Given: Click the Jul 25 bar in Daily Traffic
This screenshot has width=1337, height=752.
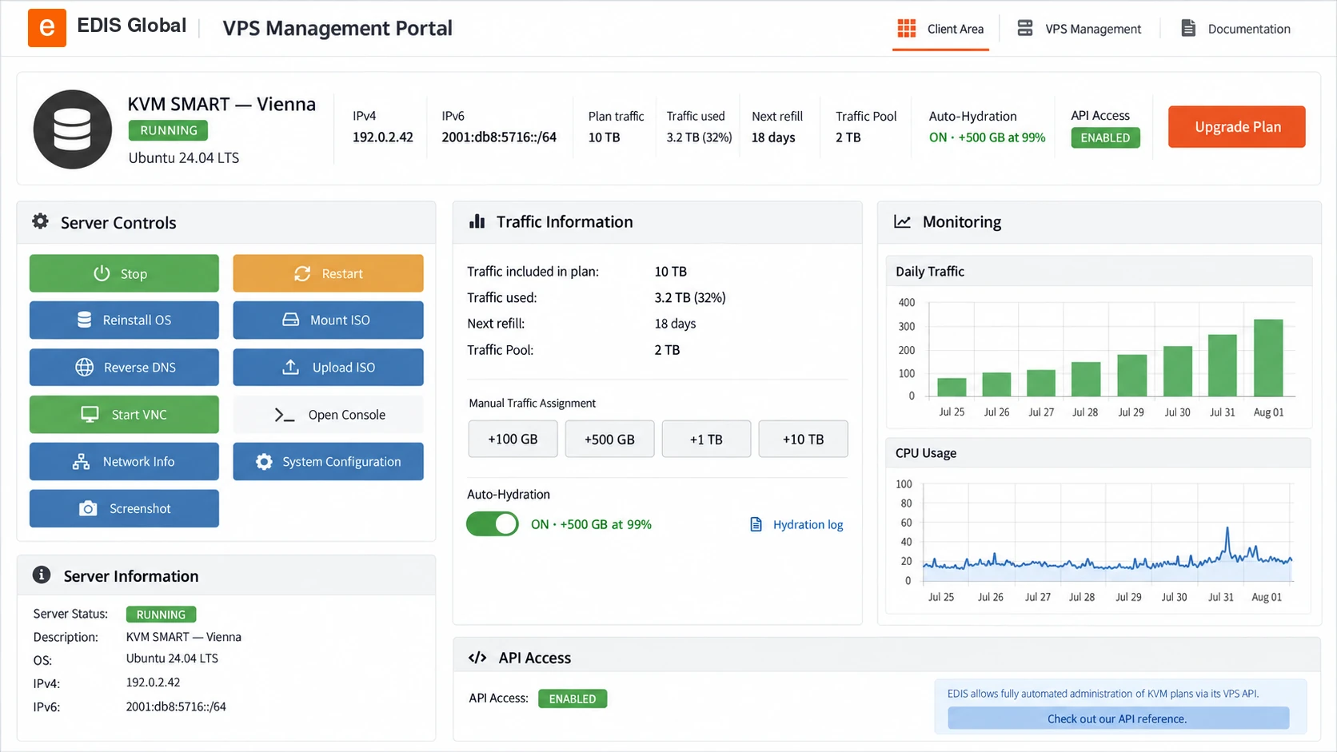Looking at the screenshot, I should 952,388.
